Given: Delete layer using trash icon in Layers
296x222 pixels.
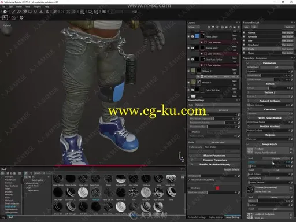Looking at the screenshot, I should tap(239, 27).
